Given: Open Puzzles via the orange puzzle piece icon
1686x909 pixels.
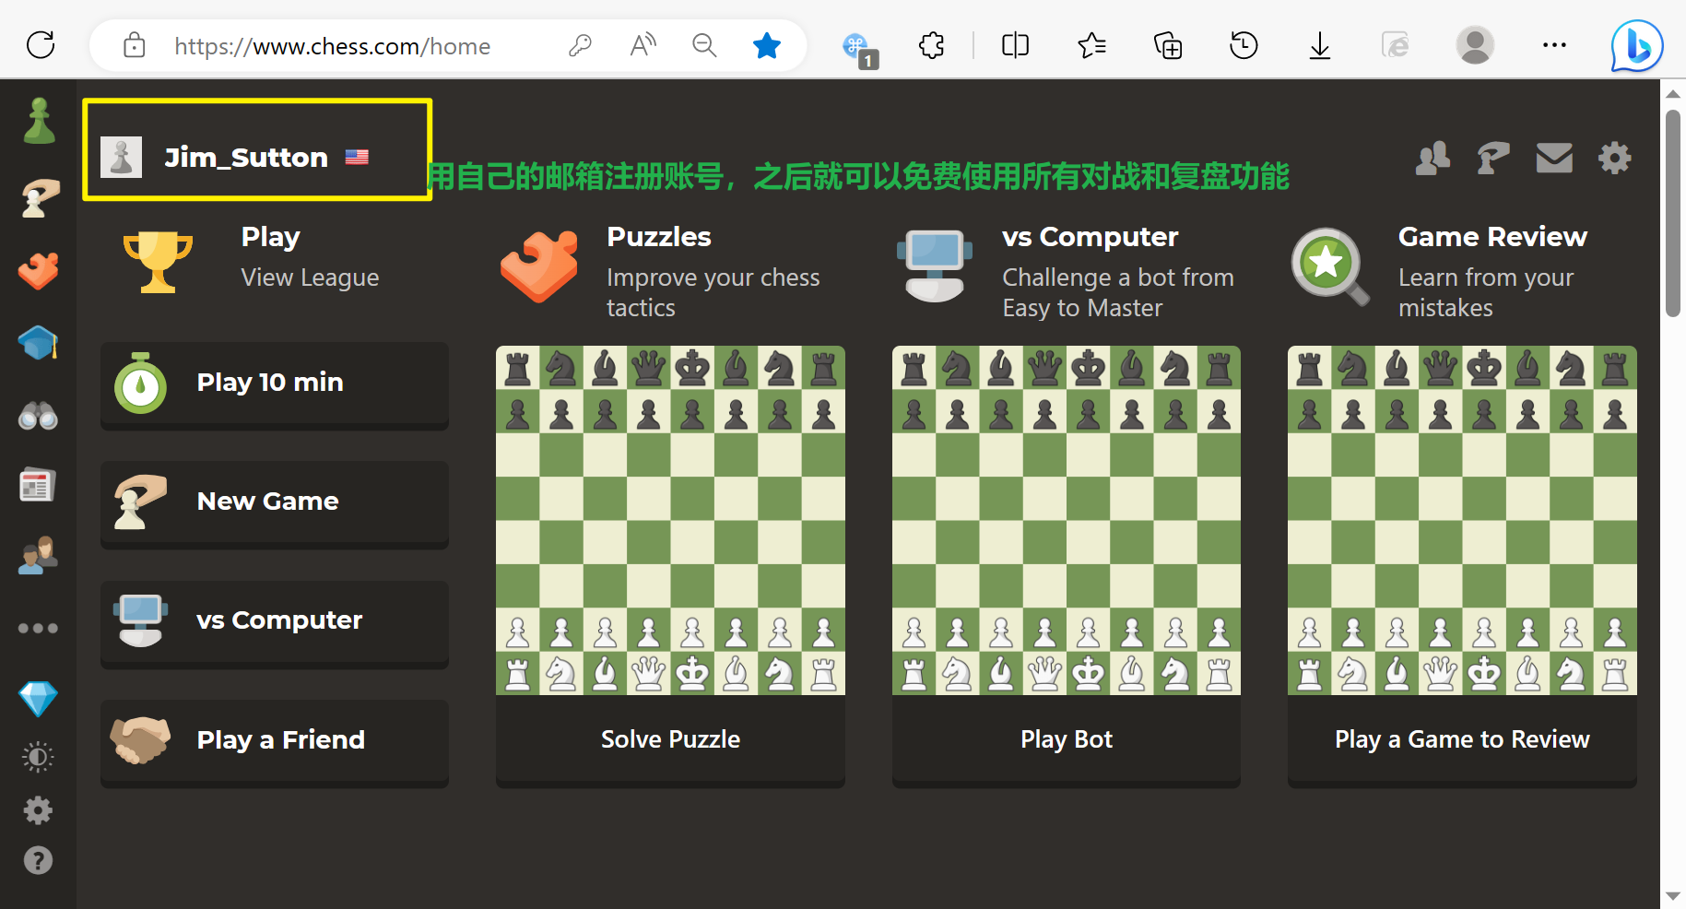Looking at the screenshot, I should pos(38,270).
